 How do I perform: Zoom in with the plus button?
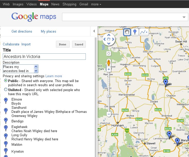pos(109,69)
